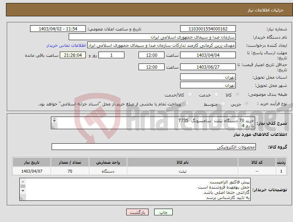Viewport: 293px width, 222px height.
Task: Click scroll up arrow in شرح کلی نیاز box
Action: [x=54, y=119]
